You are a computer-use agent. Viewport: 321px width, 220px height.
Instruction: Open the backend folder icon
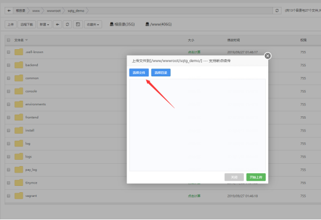19,65
